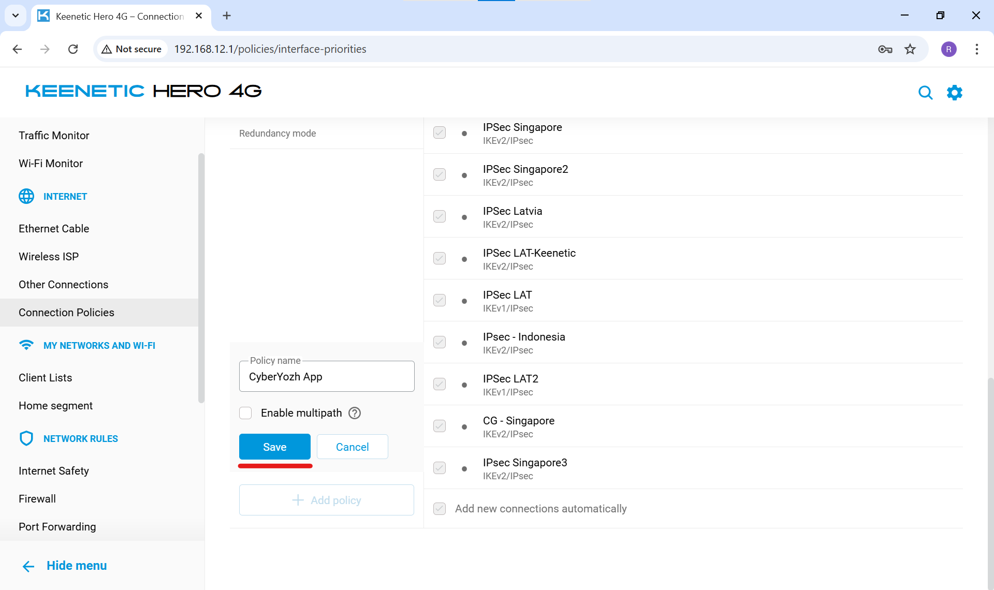Bookmark page with the star icon
Image resolution: width=994 pixels, height=590 pixels.
(x=910, y=49)
